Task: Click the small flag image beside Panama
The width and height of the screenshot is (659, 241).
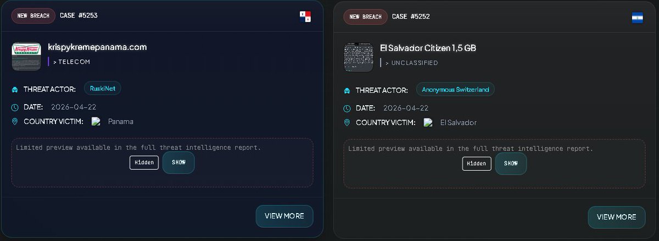Action: point(96,122)
